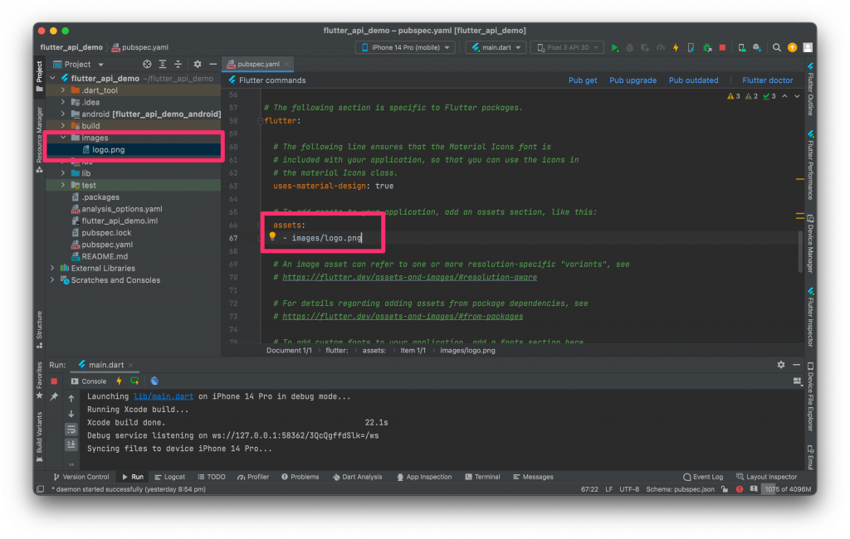The image size is (850, 539).
Task: Open the iPhone 14 Pro (mobile) device dropdown
Action: point(405,47)
